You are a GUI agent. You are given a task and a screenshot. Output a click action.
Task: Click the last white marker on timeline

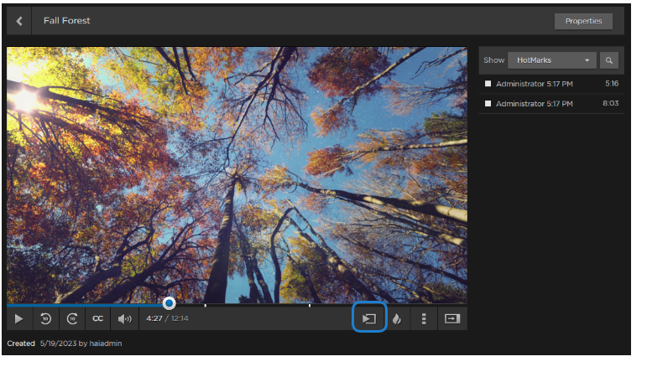tap(310, 305)
